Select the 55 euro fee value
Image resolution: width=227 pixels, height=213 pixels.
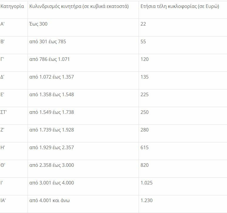click(143, 42)
